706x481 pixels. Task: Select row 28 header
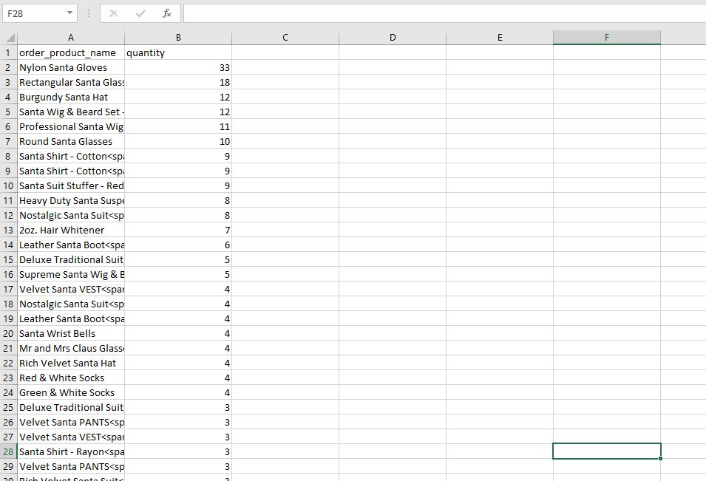tap(8, 451)
